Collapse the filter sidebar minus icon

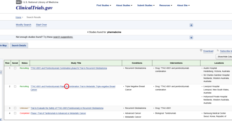1,72
